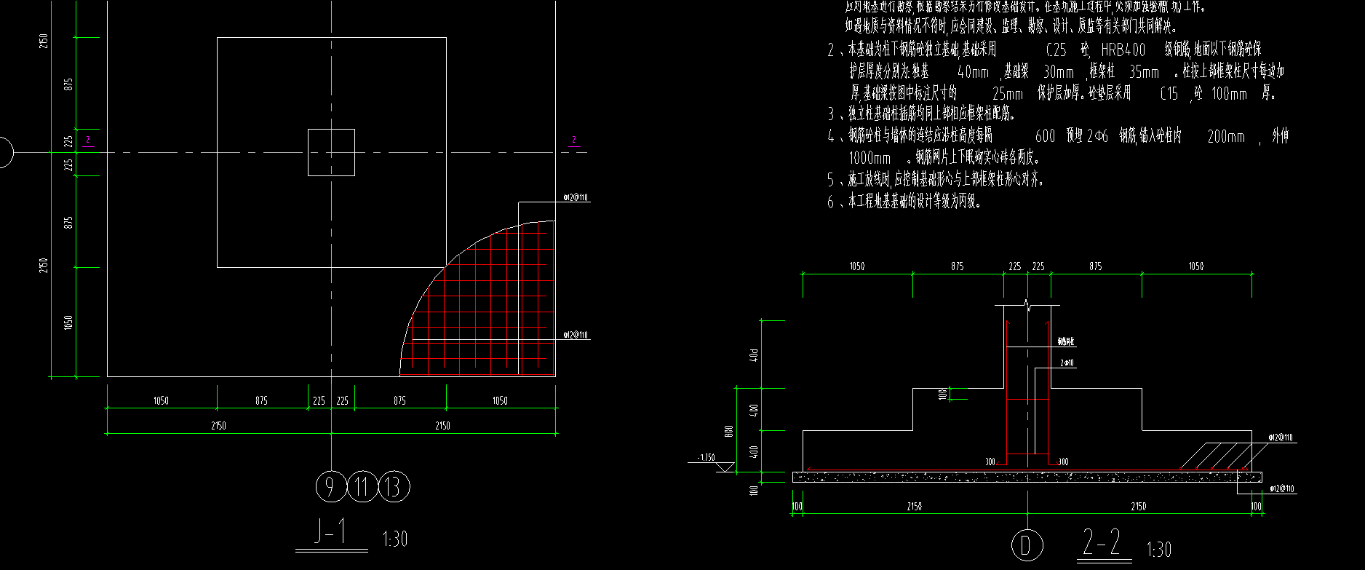Click axis bubble labeled 11

362,486
